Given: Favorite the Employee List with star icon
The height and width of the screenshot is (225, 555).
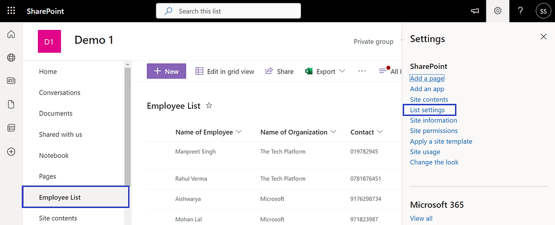Looking at the screenshot, I should [x=209, y=105].
